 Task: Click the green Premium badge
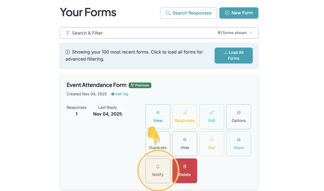(140, 85)
